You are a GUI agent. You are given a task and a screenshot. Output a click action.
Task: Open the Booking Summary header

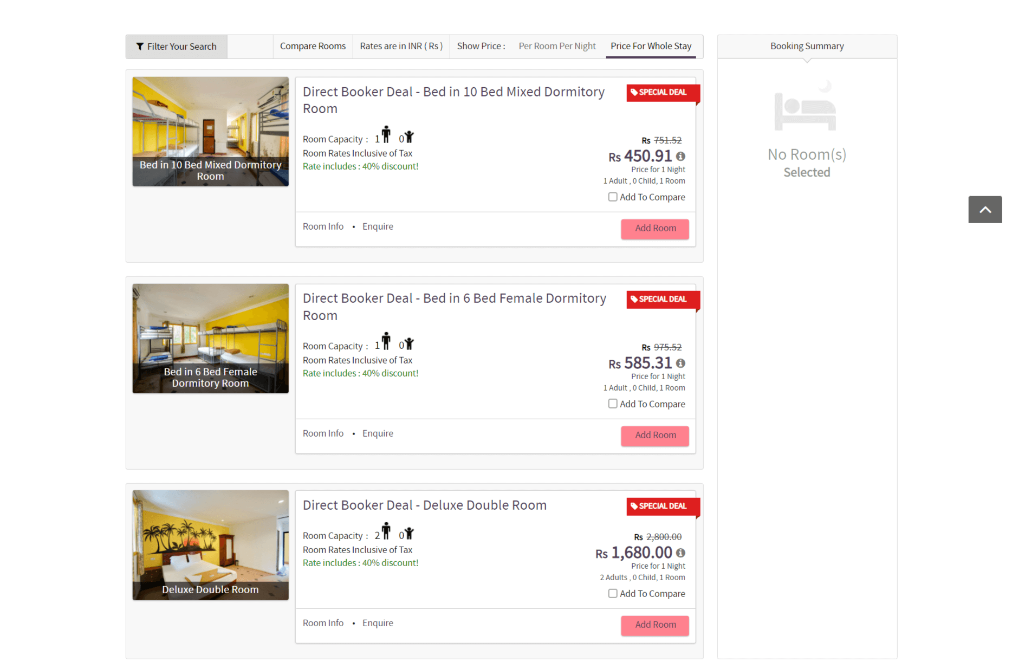pos(807,47)
